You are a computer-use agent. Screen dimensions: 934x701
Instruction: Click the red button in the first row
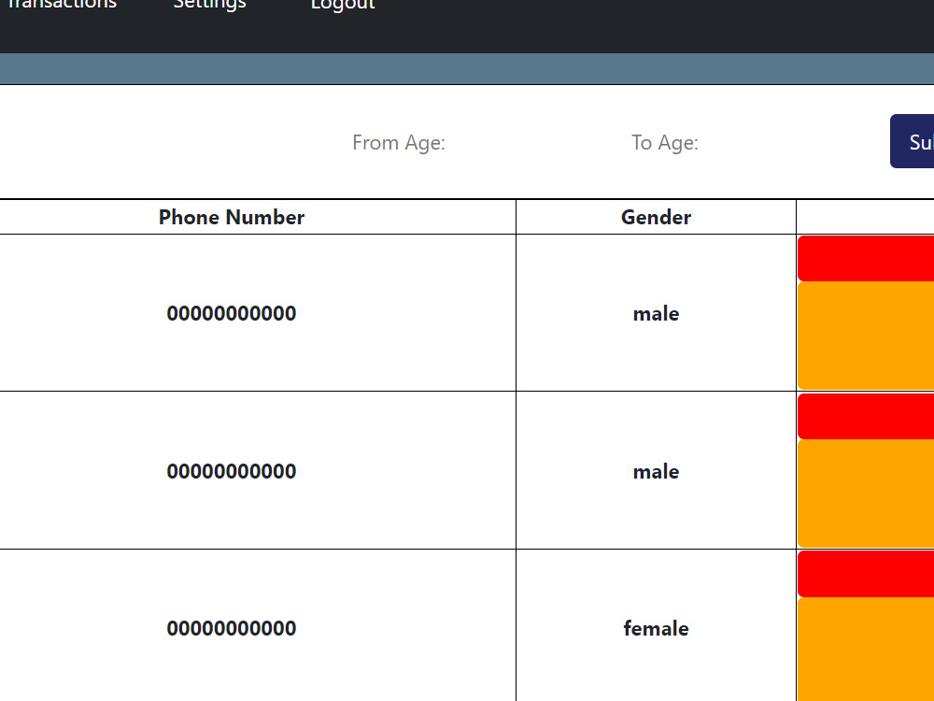(x=866, y=258)
